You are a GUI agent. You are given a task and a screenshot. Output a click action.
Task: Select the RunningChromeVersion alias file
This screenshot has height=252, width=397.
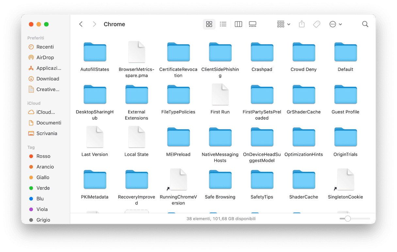pos(178,180)
